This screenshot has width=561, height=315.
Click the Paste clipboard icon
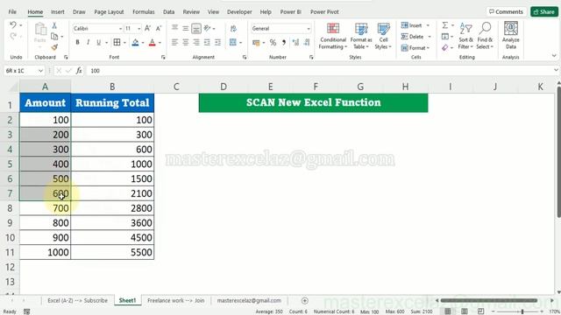click(x=40, y=30)
